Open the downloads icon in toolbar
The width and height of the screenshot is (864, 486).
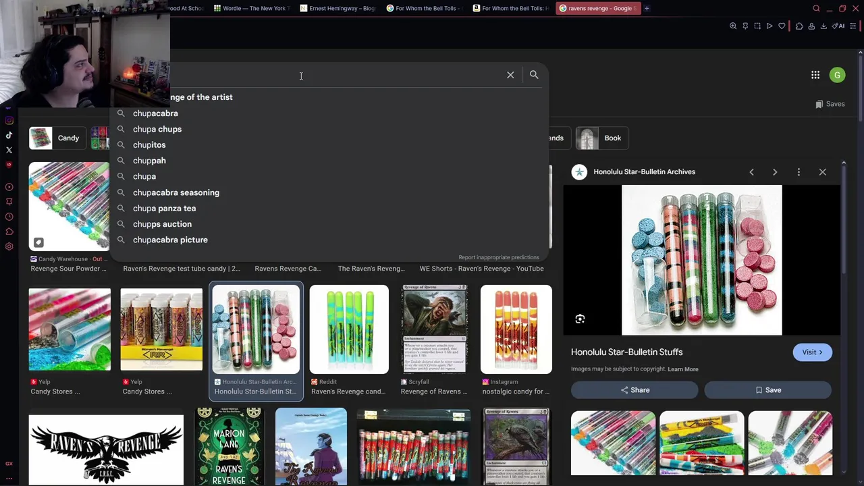pyautogui.click(x=823, y=26)
